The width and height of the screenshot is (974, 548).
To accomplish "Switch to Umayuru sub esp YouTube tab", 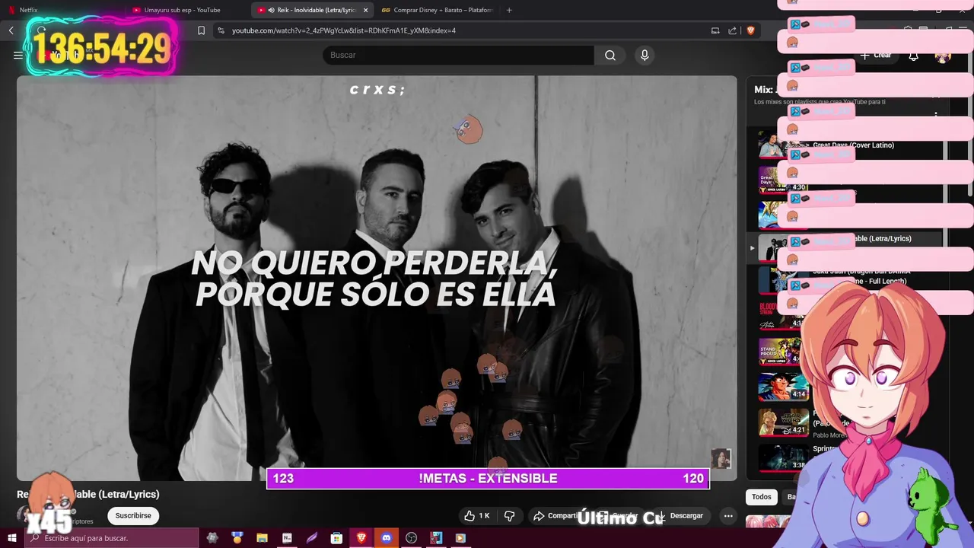I will pyautogui.click(x=189, y=10).
